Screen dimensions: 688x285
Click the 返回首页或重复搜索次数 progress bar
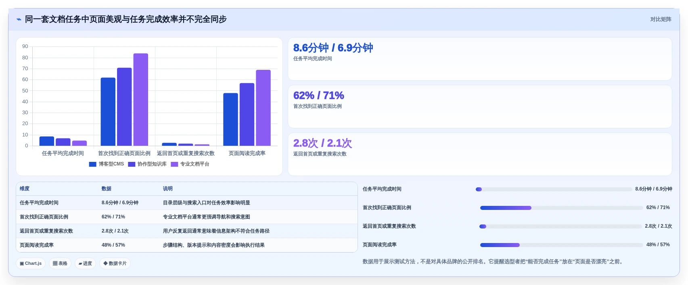point(560,226)
